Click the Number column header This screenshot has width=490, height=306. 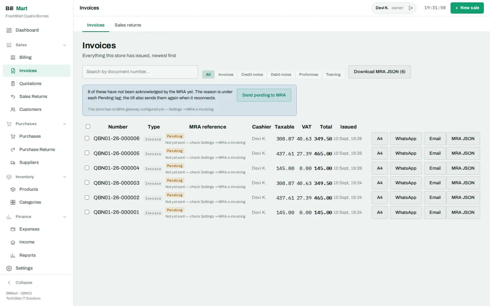pyautogui.click(x=118, y=127)
